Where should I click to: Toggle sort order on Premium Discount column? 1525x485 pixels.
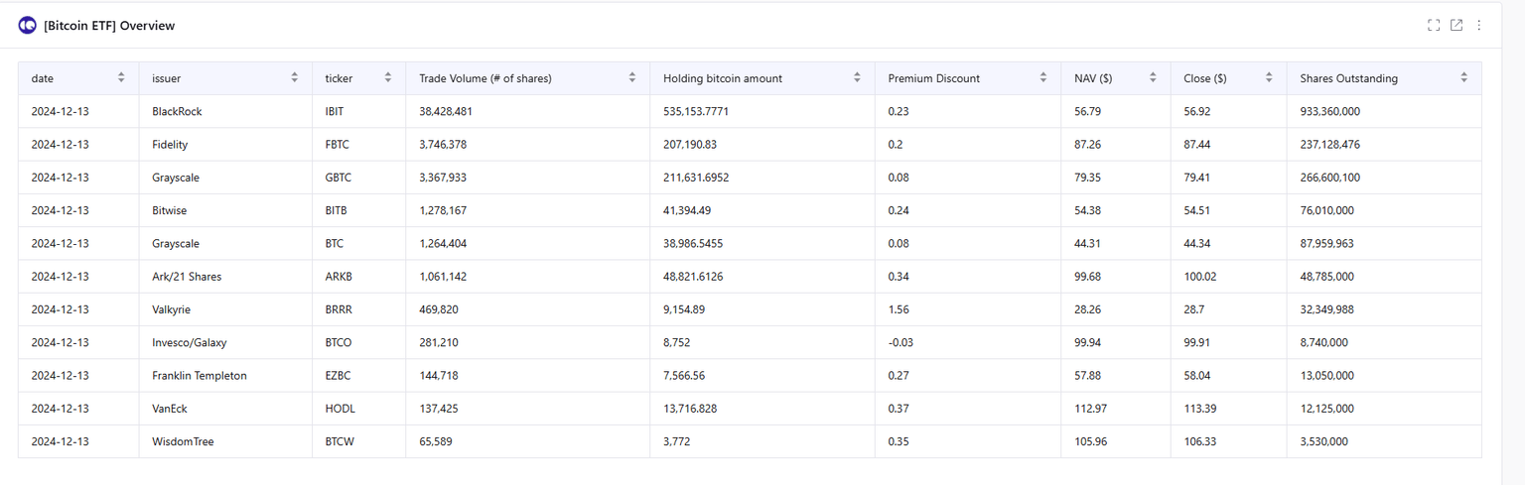1043,77
